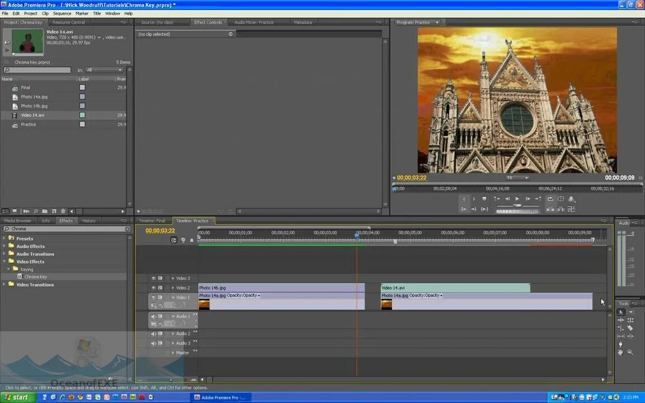Click the trash icon in the Project panel
The height and width of the screenshot is (403, 645).
[x=63, y=211]
